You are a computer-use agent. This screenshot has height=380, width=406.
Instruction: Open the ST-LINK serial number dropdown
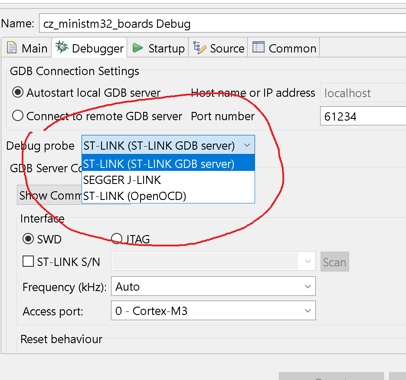pyautogui.click(x=213, y=262)
